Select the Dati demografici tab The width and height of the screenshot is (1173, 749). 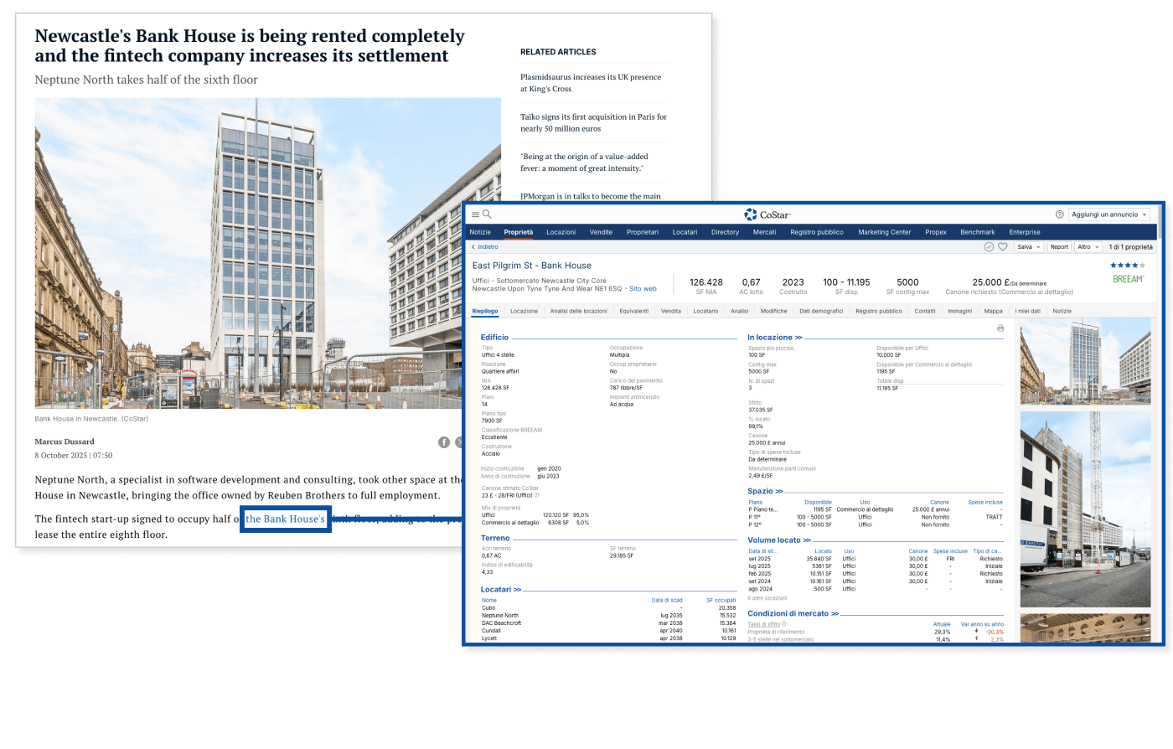[821, 311]
